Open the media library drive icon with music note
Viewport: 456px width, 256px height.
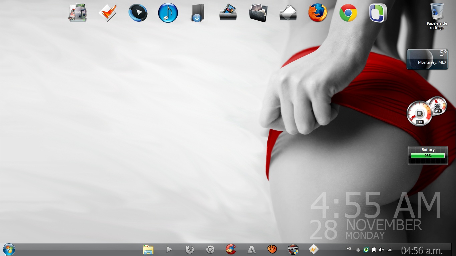point(78,13)
